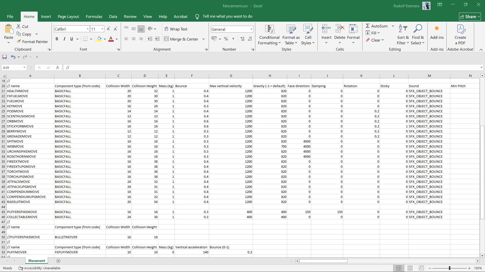Click the Increase Font Size icon
Viewport: 485px width, 272px height.
coord(108,29)
